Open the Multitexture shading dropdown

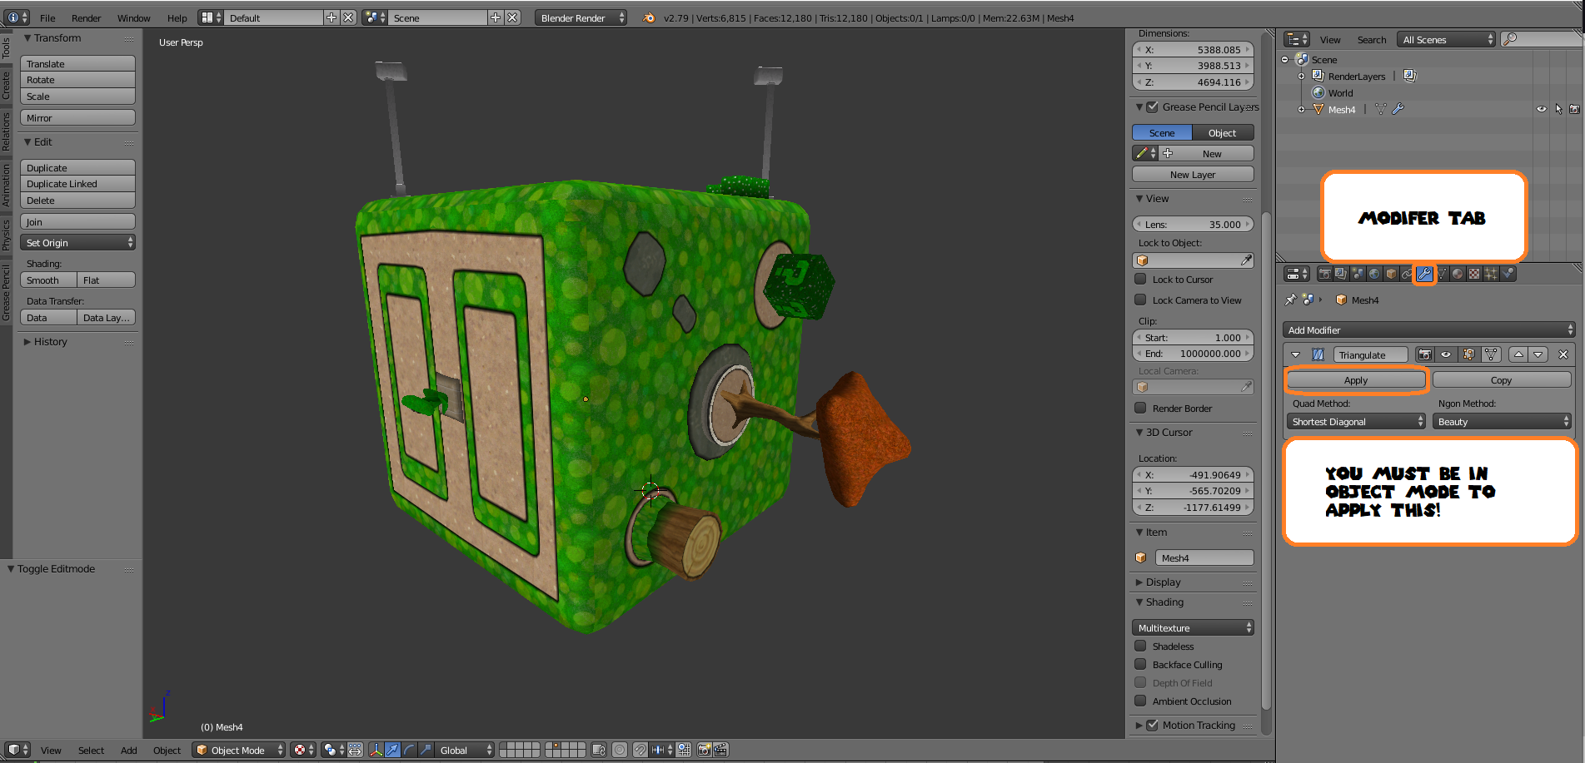pyautogui.click(x=1193, y=627)
